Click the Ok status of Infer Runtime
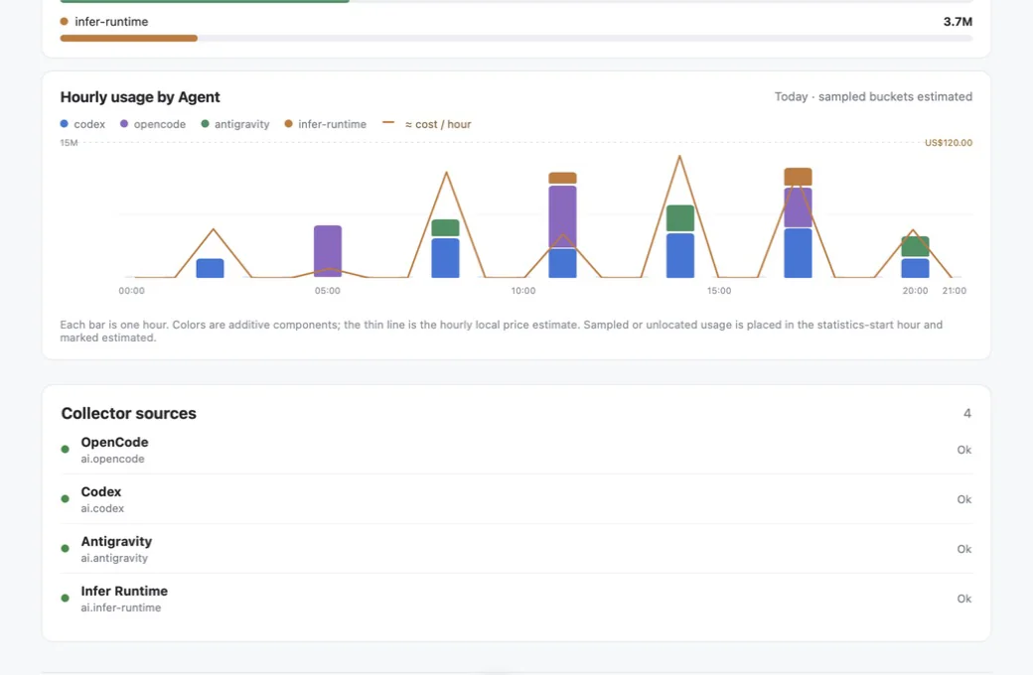 pyautogui.click(x=963, y=599)
